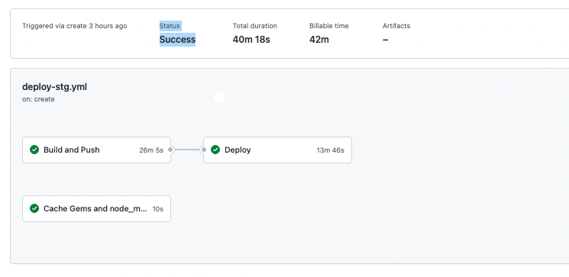Image resolution: width=569 pixels, height=277 pixels.
Task: Click the 10s duration on Cache Gems job
Action: click(158, 209)
